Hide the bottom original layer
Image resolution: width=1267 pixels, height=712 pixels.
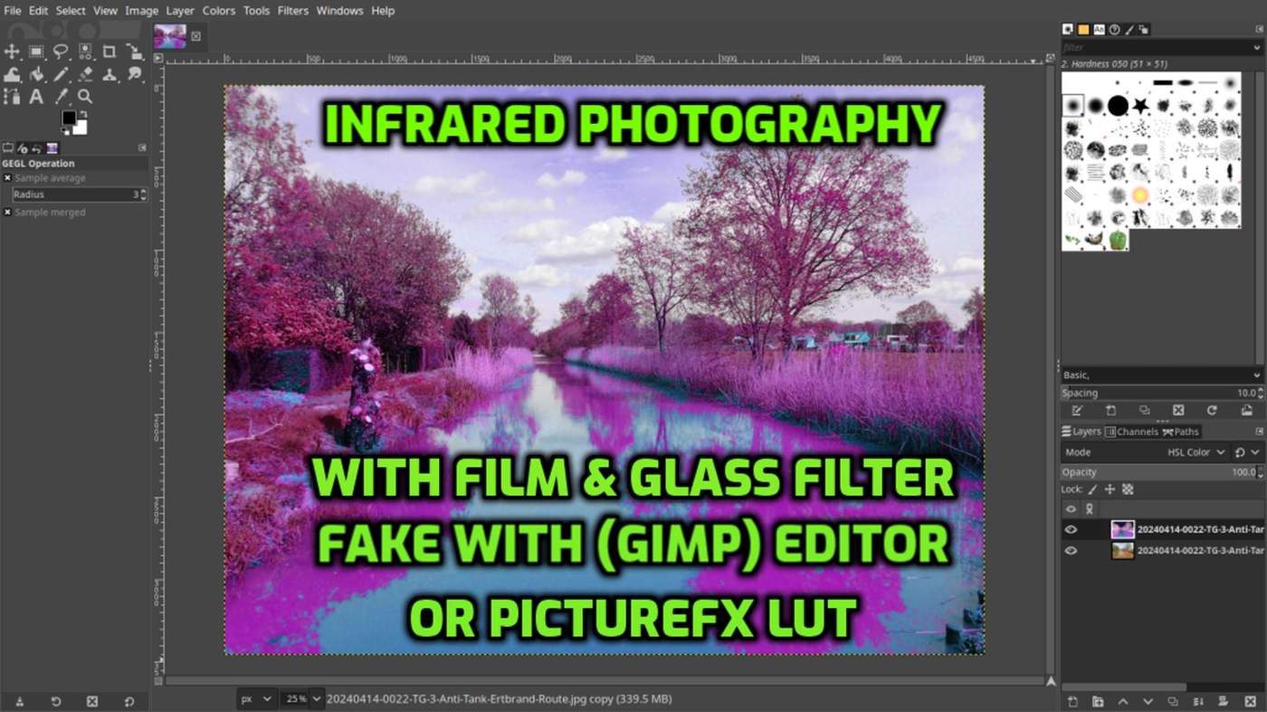tap(1071, 550)
